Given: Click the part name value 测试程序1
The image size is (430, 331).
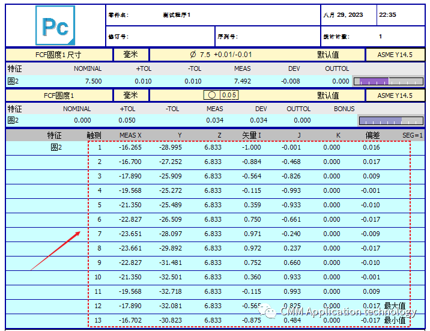Looking at the screenshot, I should [x=177, y=15].
